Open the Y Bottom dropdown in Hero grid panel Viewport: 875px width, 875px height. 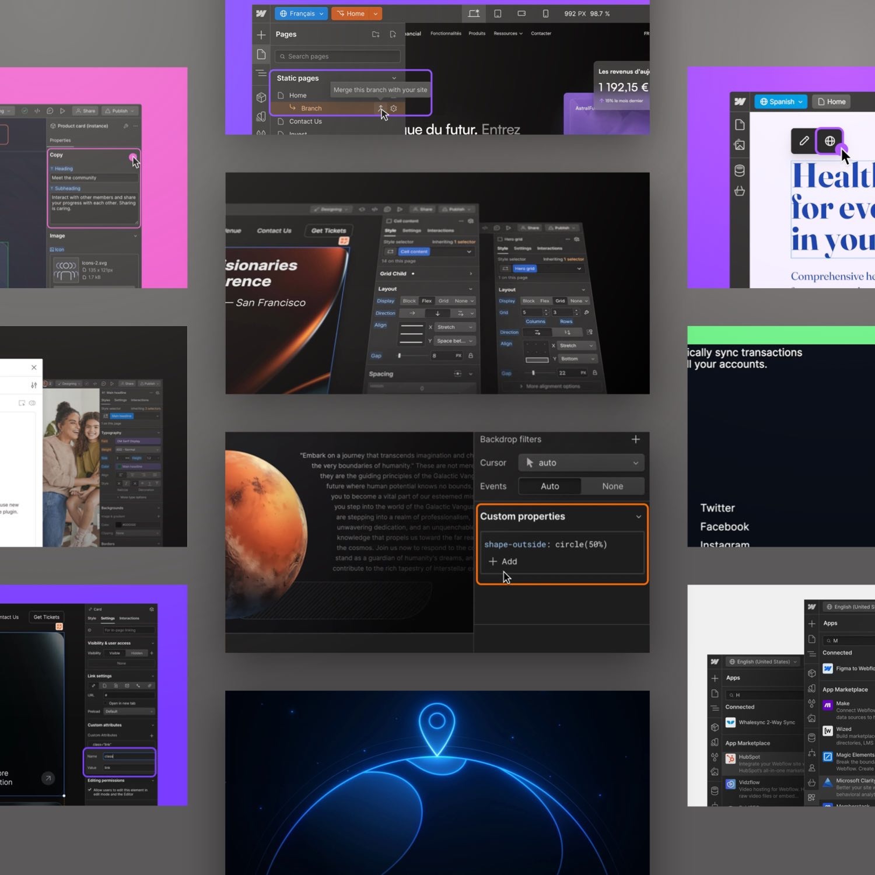pos(577,358)
